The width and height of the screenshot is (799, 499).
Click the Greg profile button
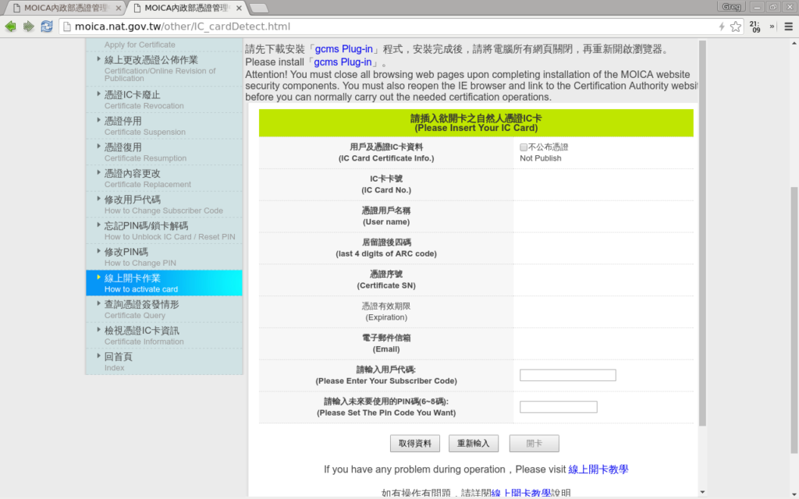click(x=731, y=6)
